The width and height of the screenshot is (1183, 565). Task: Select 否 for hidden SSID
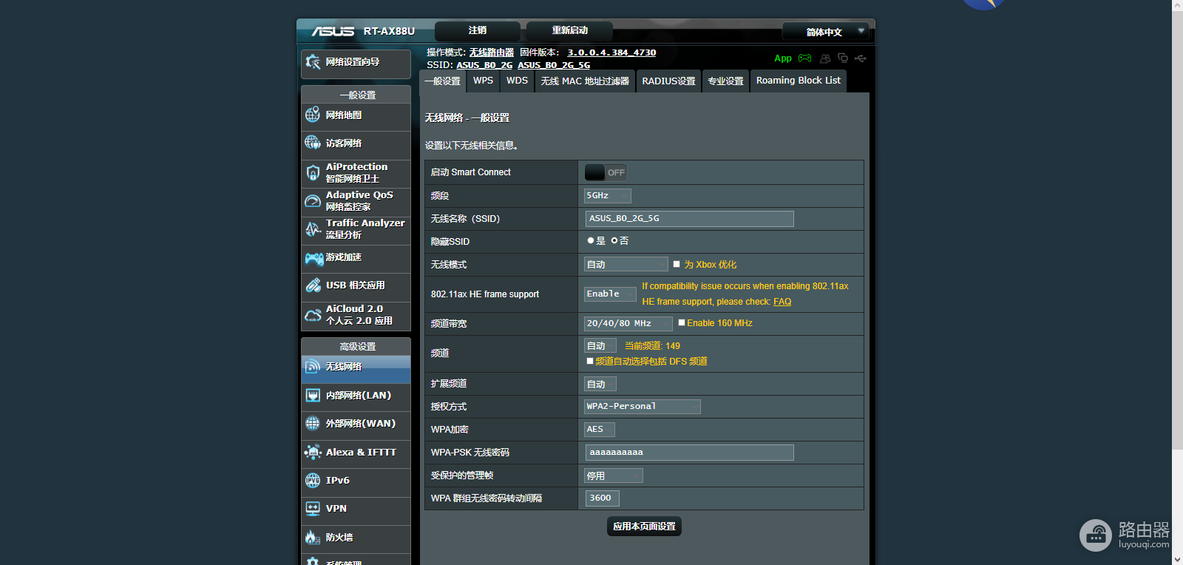click(x=614, y=241)
